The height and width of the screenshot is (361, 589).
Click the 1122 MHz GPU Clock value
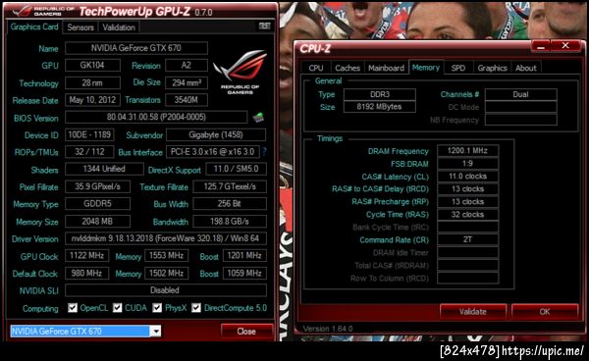[86, 256]
